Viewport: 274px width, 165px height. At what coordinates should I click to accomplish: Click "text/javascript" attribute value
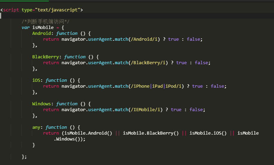tap(57, 10)
